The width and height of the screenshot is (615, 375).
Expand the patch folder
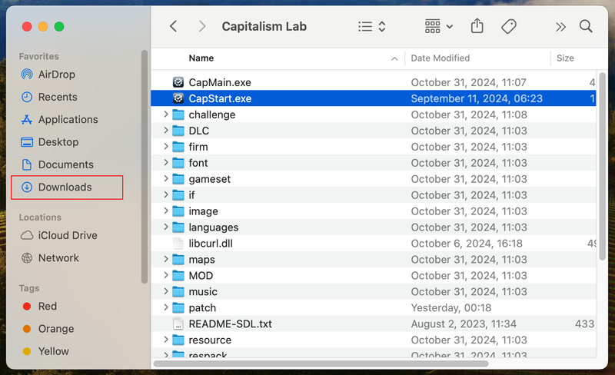click(x=165, y=307)
